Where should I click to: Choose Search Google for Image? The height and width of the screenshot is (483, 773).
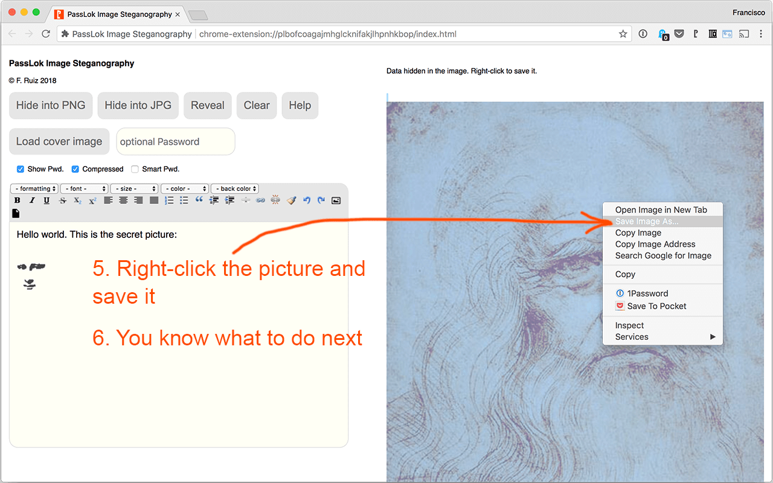point(662,255)
